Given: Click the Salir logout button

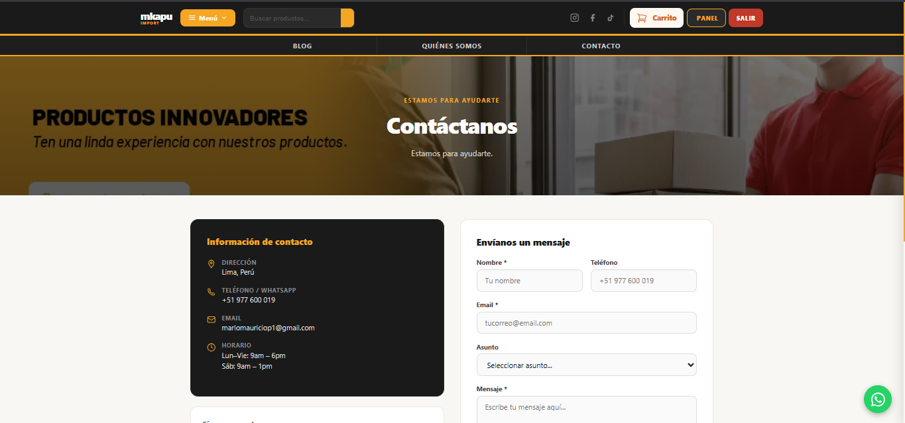Looking at the screenshot, I should (x=746, y=18).
